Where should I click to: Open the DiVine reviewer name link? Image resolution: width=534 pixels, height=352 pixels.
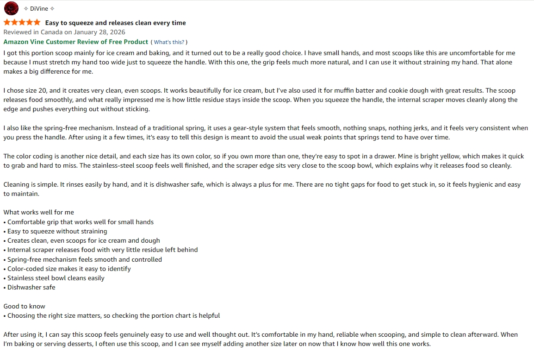[x=39, y=9]
